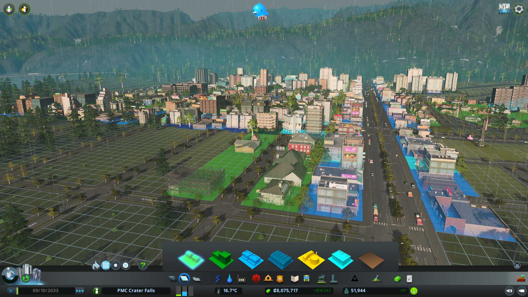Open the Electricity build menu
528x297 pixels.
point(218,279)
